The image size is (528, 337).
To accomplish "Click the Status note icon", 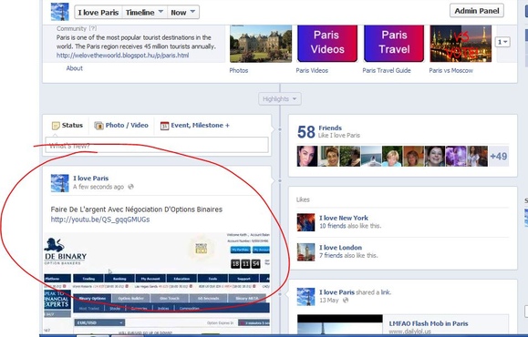I will 56,126.
